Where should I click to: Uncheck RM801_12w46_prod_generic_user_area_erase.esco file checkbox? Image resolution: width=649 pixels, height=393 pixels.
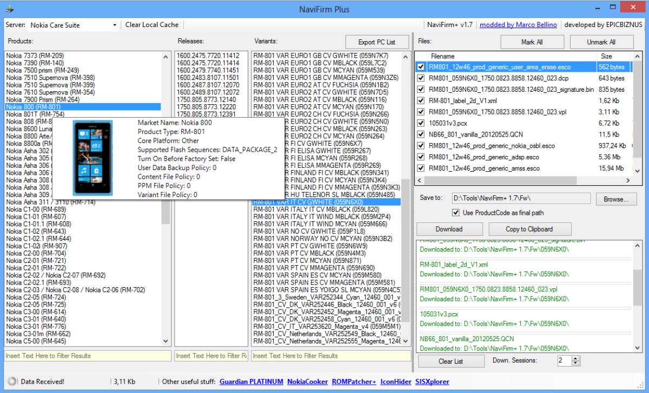(421, 67)
